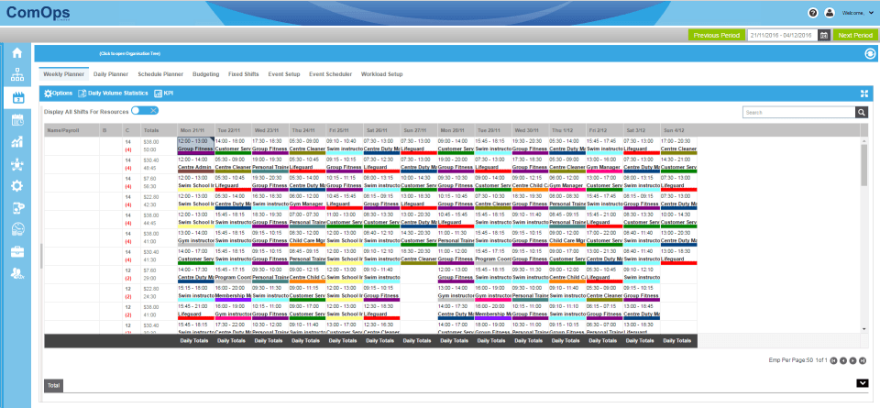Screen dimensions: 880x408
Task: Click the vertical scrollbar thumb of grid
Action: click(x=864, y=167)
